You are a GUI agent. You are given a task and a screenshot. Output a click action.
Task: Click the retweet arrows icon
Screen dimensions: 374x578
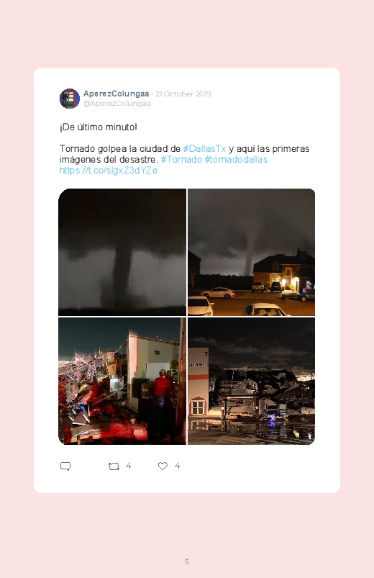pos(114,466)
